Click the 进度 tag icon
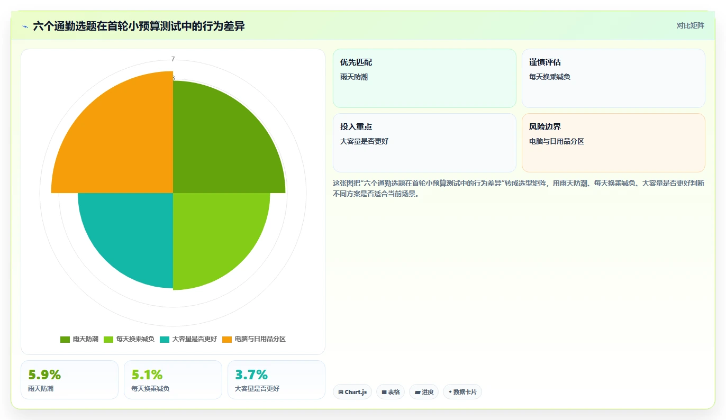 point(418,392)
